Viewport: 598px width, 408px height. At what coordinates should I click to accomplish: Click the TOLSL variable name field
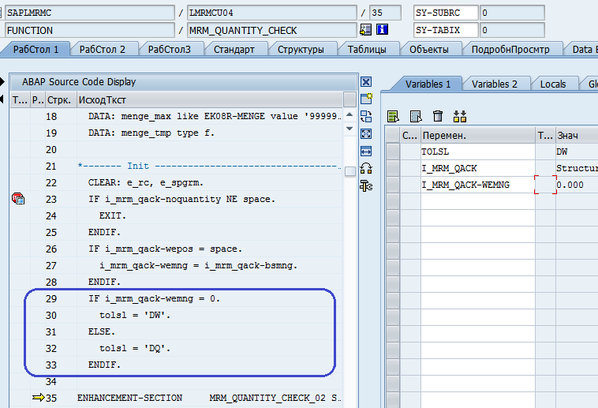pyautogui.click(x=477, y=151)
